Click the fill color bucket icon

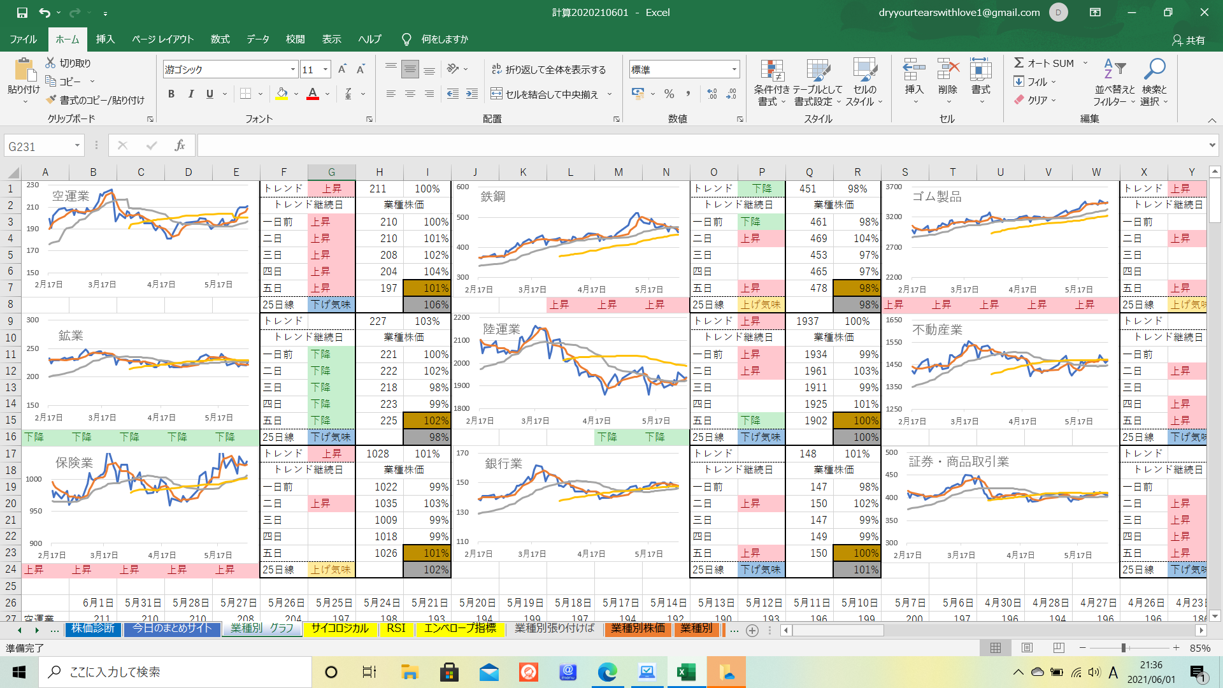pos(282,94)
